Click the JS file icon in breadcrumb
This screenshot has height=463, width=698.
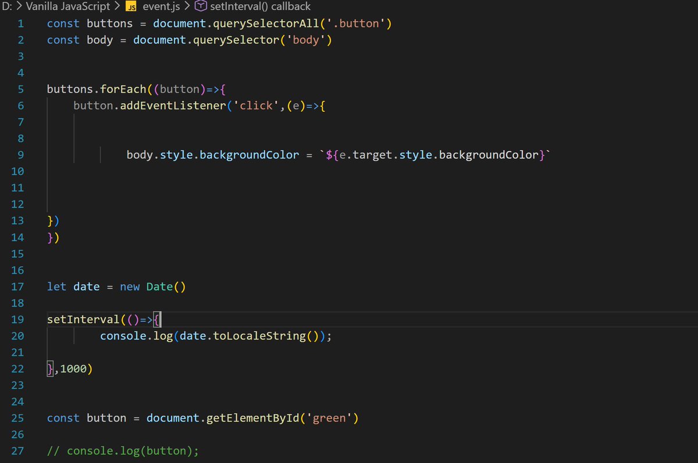(x=131, y=7)
